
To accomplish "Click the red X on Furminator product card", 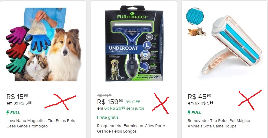I will pyautogui.click(x=160, y=104).
